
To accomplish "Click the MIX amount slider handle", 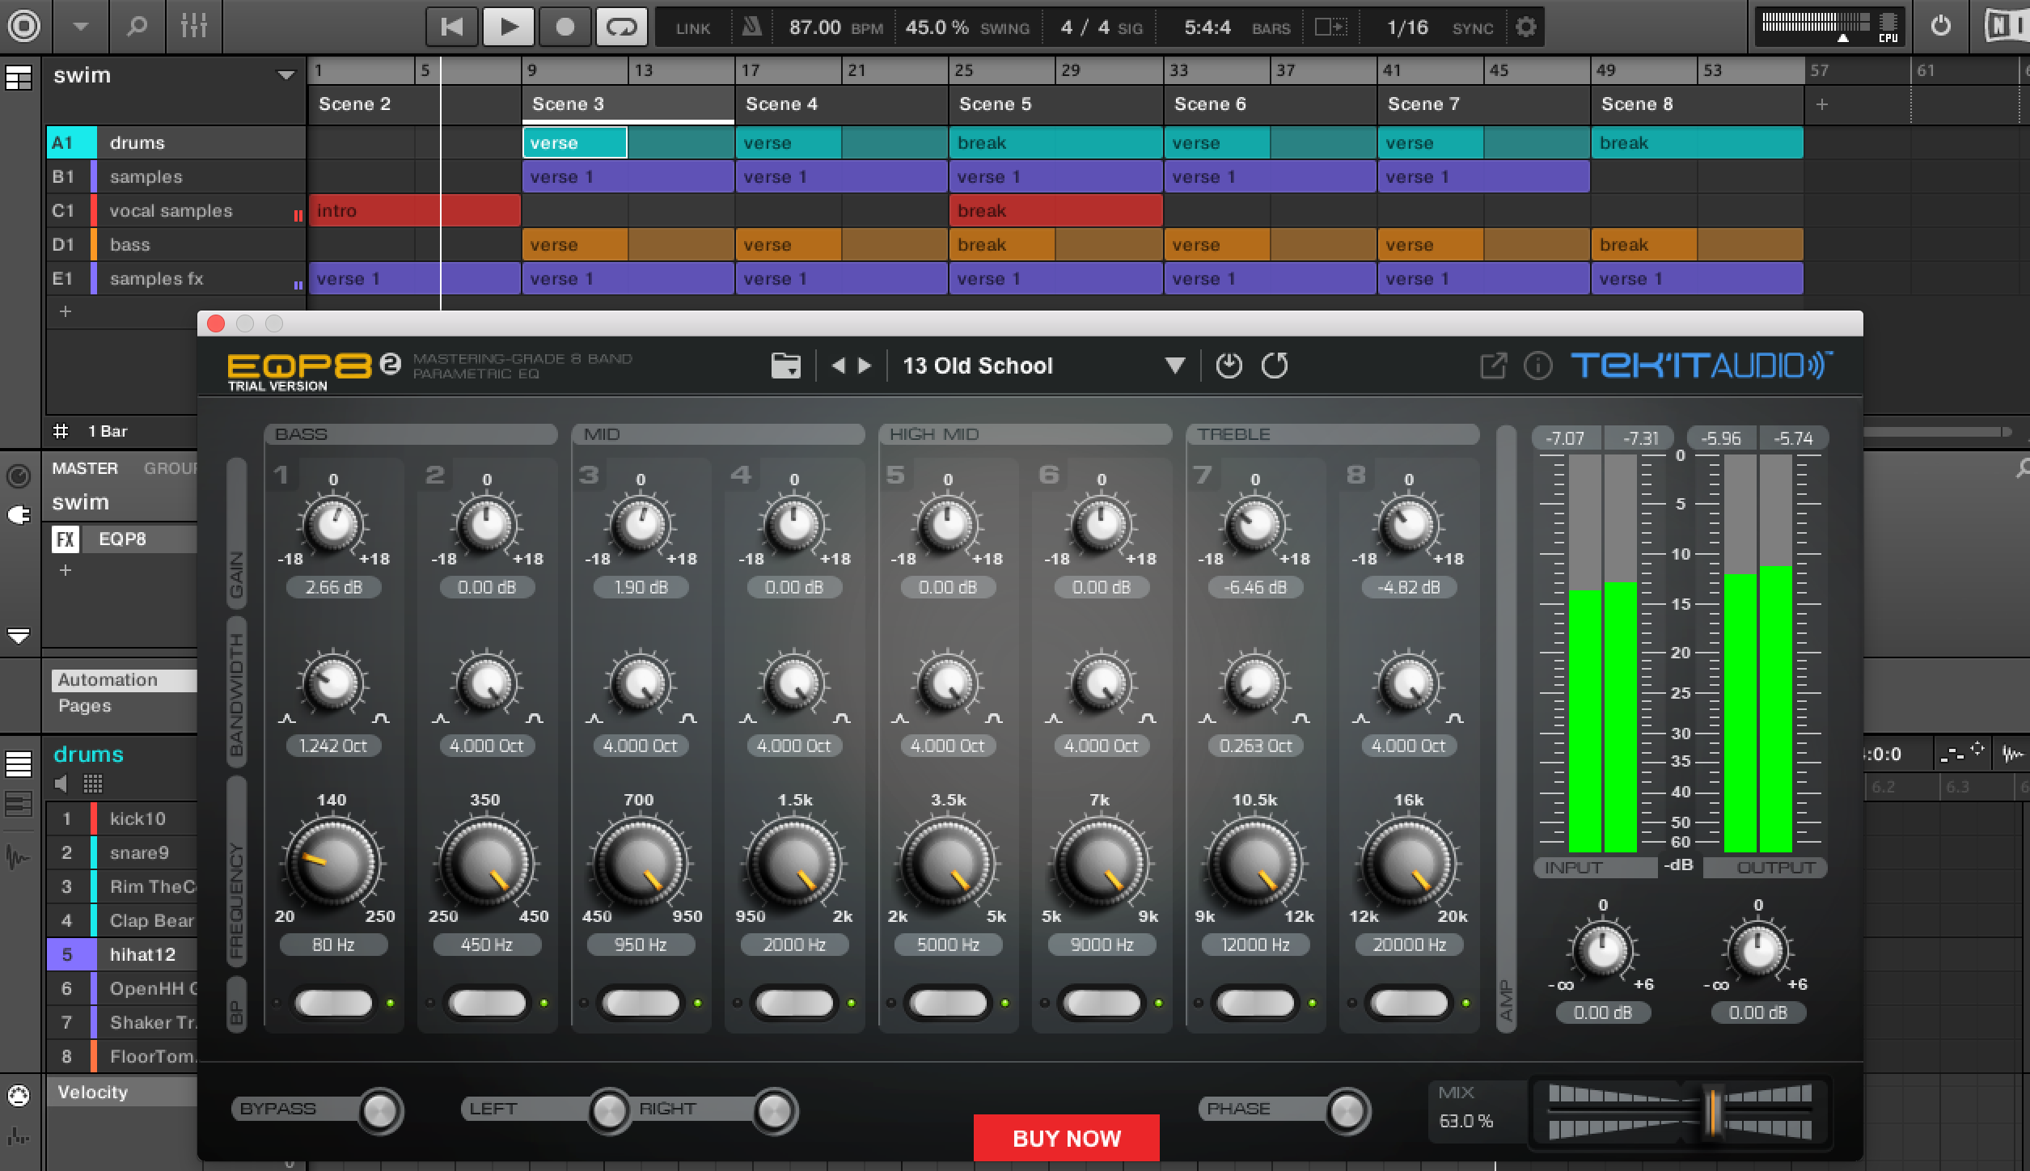I will pyautogui.click(x=1711, y=1112).
